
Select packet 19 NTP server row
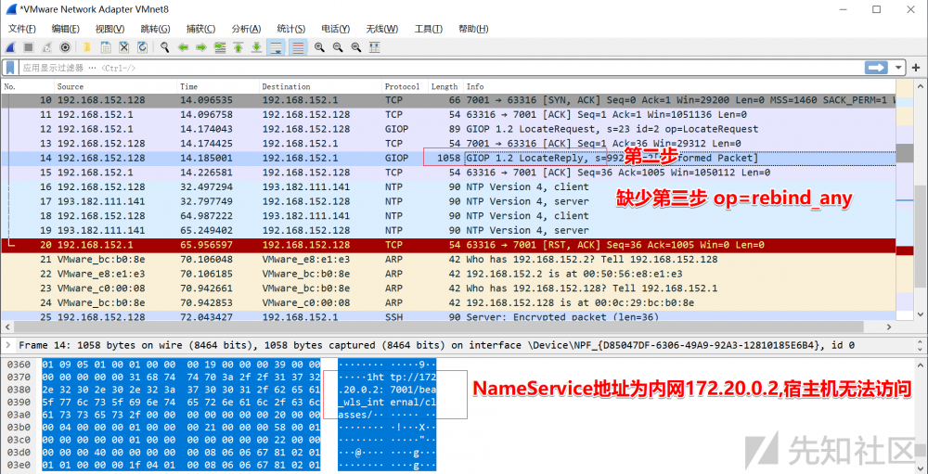click(x=448, y=230)
